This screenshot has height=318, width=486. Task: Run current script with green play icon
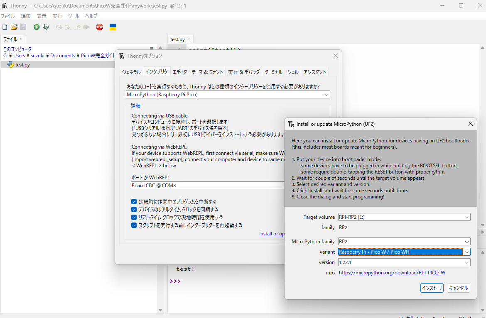pyautogui.click(x=37, y=27)
